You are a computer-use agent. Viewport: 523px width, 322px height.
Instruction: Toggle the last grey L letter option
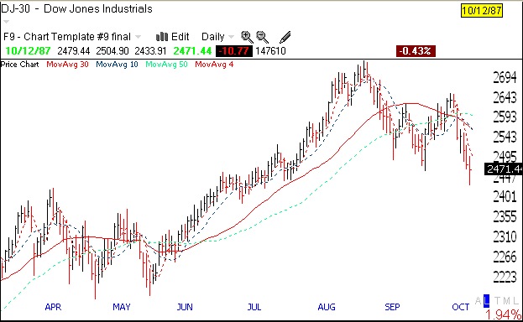pyautogui.click(x=516, y=301)
